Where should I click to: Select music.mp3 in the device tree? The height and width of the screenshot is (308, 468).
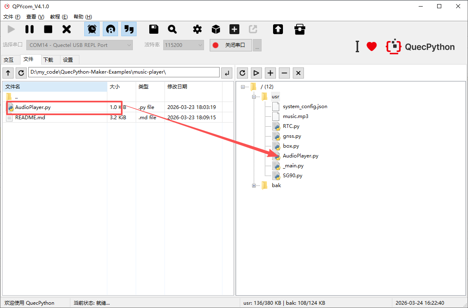point(295,116)
